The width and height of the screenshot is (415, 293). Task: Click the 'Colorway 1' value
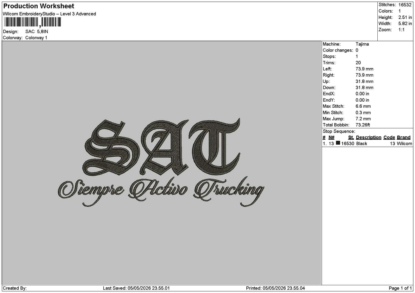tap(36, 38)
